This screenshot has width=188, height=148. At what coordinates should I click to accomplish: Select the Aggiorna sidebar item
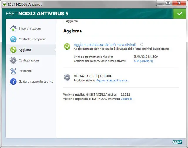coord(31,50)
